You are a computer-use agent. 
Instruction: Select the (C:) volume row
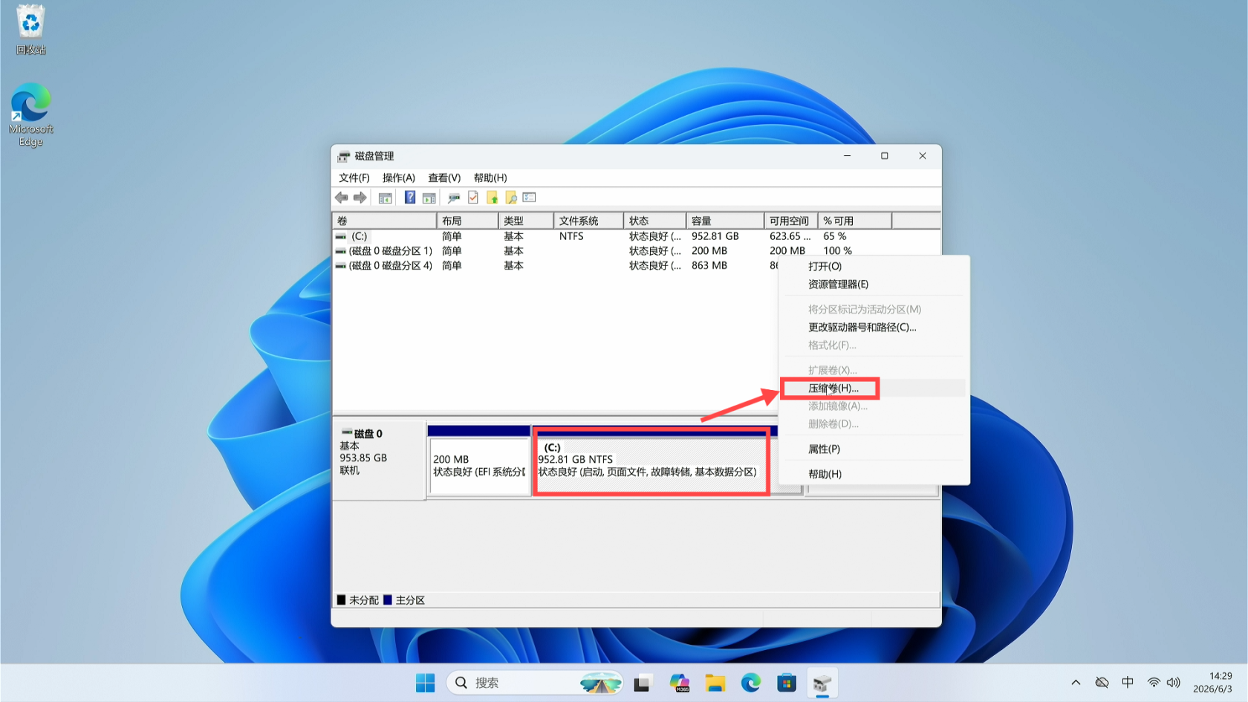click(x=636, y=236)
